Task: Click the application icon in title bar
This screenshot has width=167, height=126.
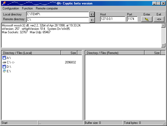Action: (x=3, y=3)
